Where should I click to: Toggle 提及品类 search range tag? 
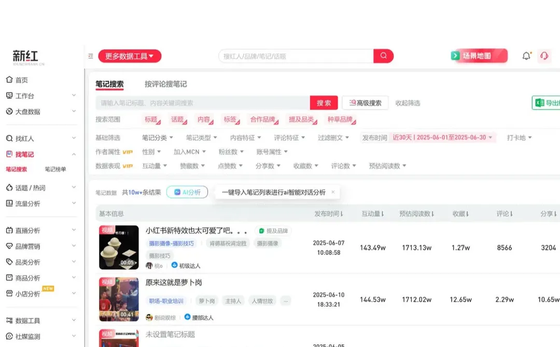[302, 119]
